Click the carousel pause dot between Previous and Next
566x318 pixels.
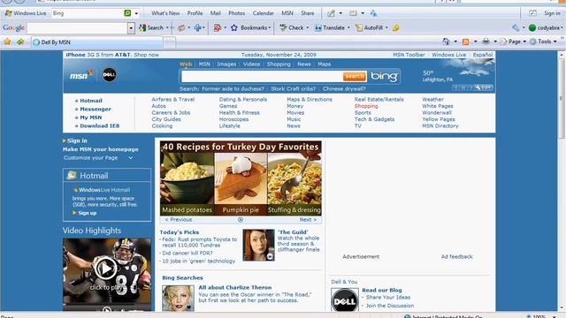[x=241, y=220]
